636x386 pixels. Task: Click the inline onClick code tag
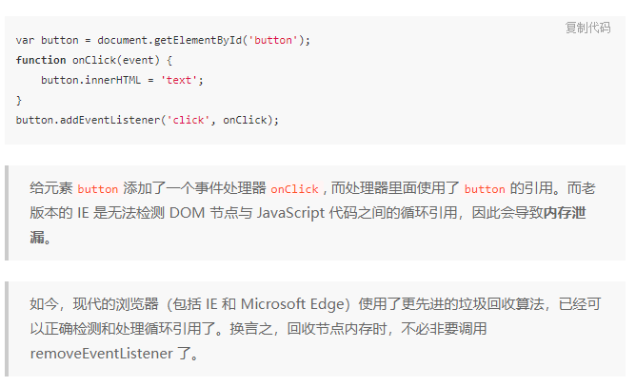click(294, 189)
